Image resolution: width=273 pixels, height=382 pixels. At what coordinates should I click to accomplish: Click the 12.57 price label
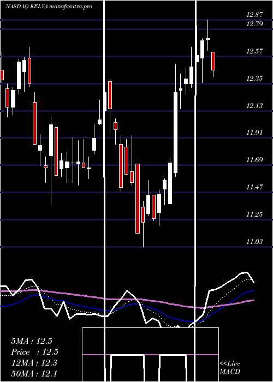tap(255, 51)
